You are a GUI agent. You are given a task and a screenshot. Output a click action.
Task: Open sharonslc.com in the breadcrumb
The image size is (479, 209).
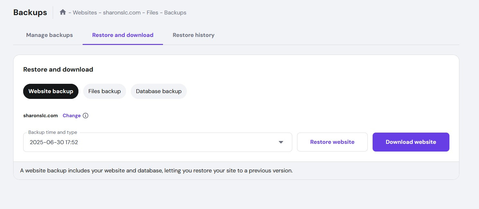click(122, 13)
